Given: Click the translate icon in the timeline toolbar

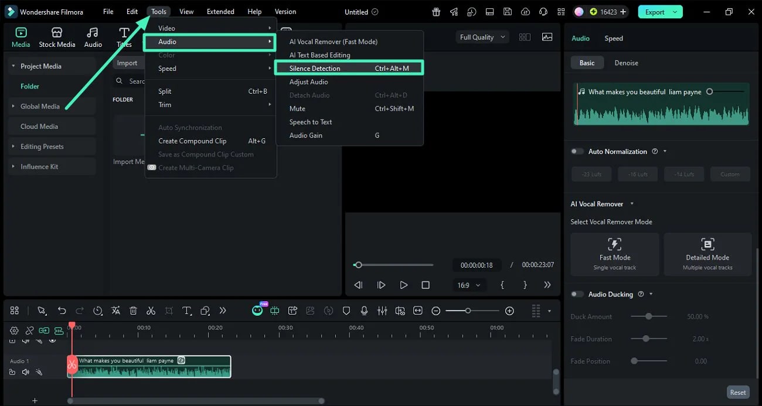Looking at the screenshot, I should [115, 311].
